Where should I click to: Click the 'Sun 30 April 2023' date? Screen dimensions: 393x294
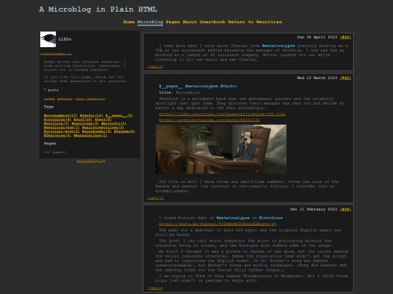coord(317,37)
